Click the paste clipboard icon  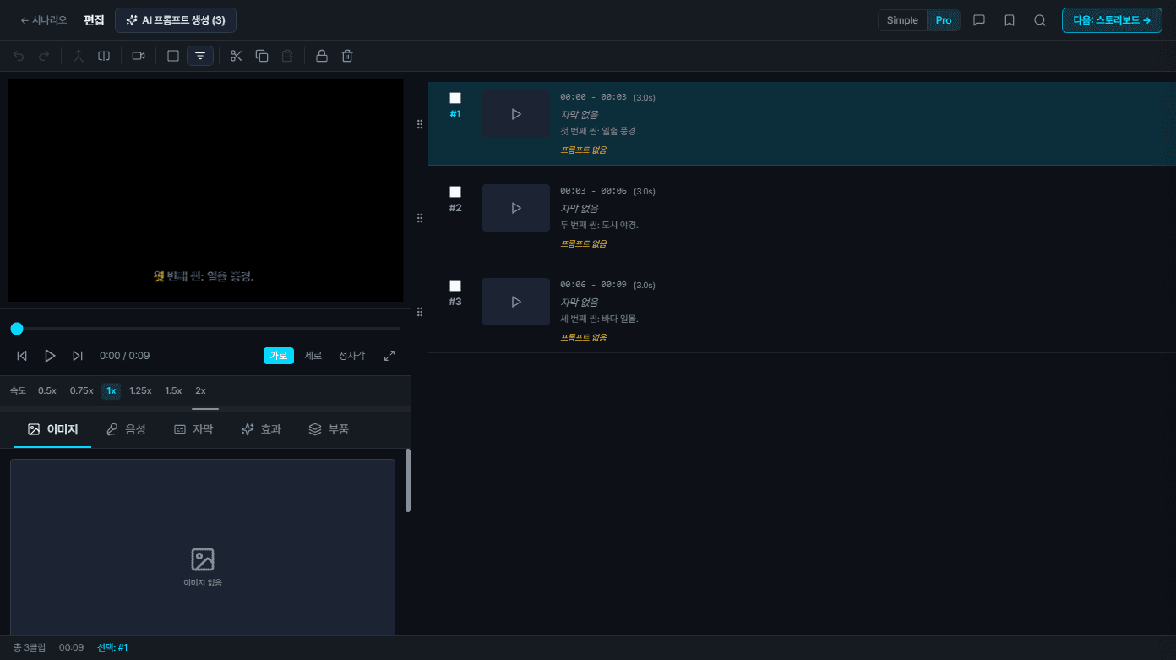(x=287, y=56)
